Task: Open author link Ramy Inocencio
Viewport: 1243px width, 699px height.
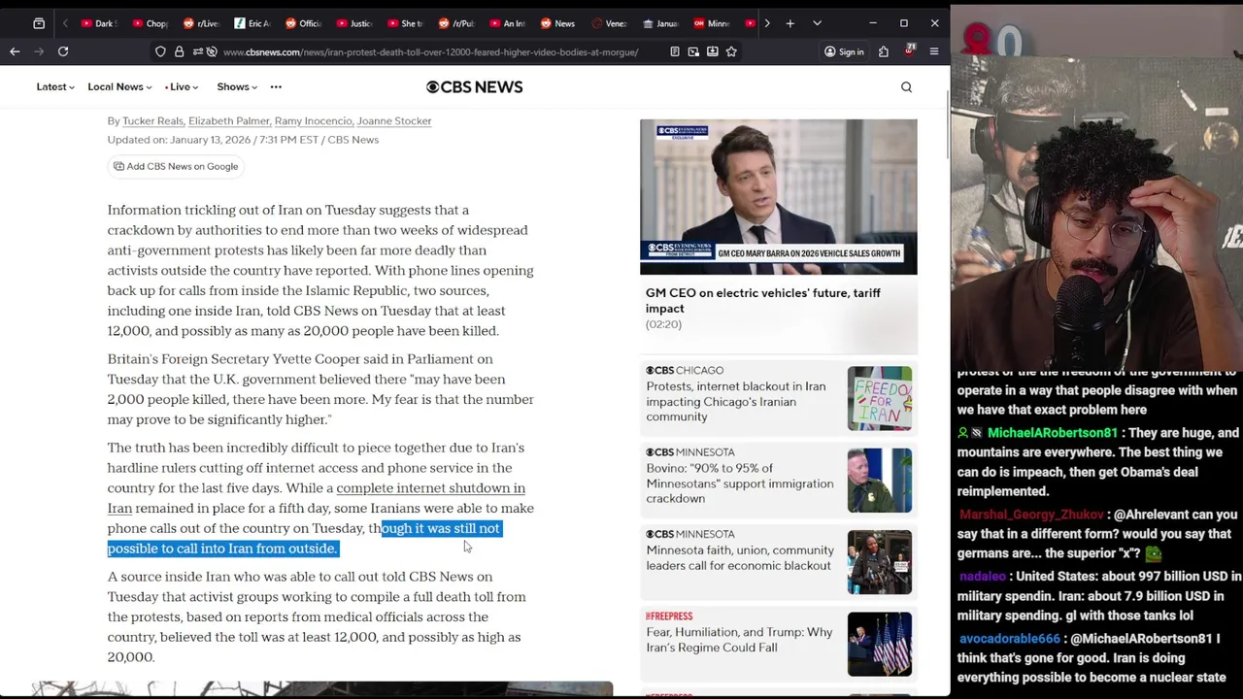Action: pyautogui.click(x=313, y=121)
